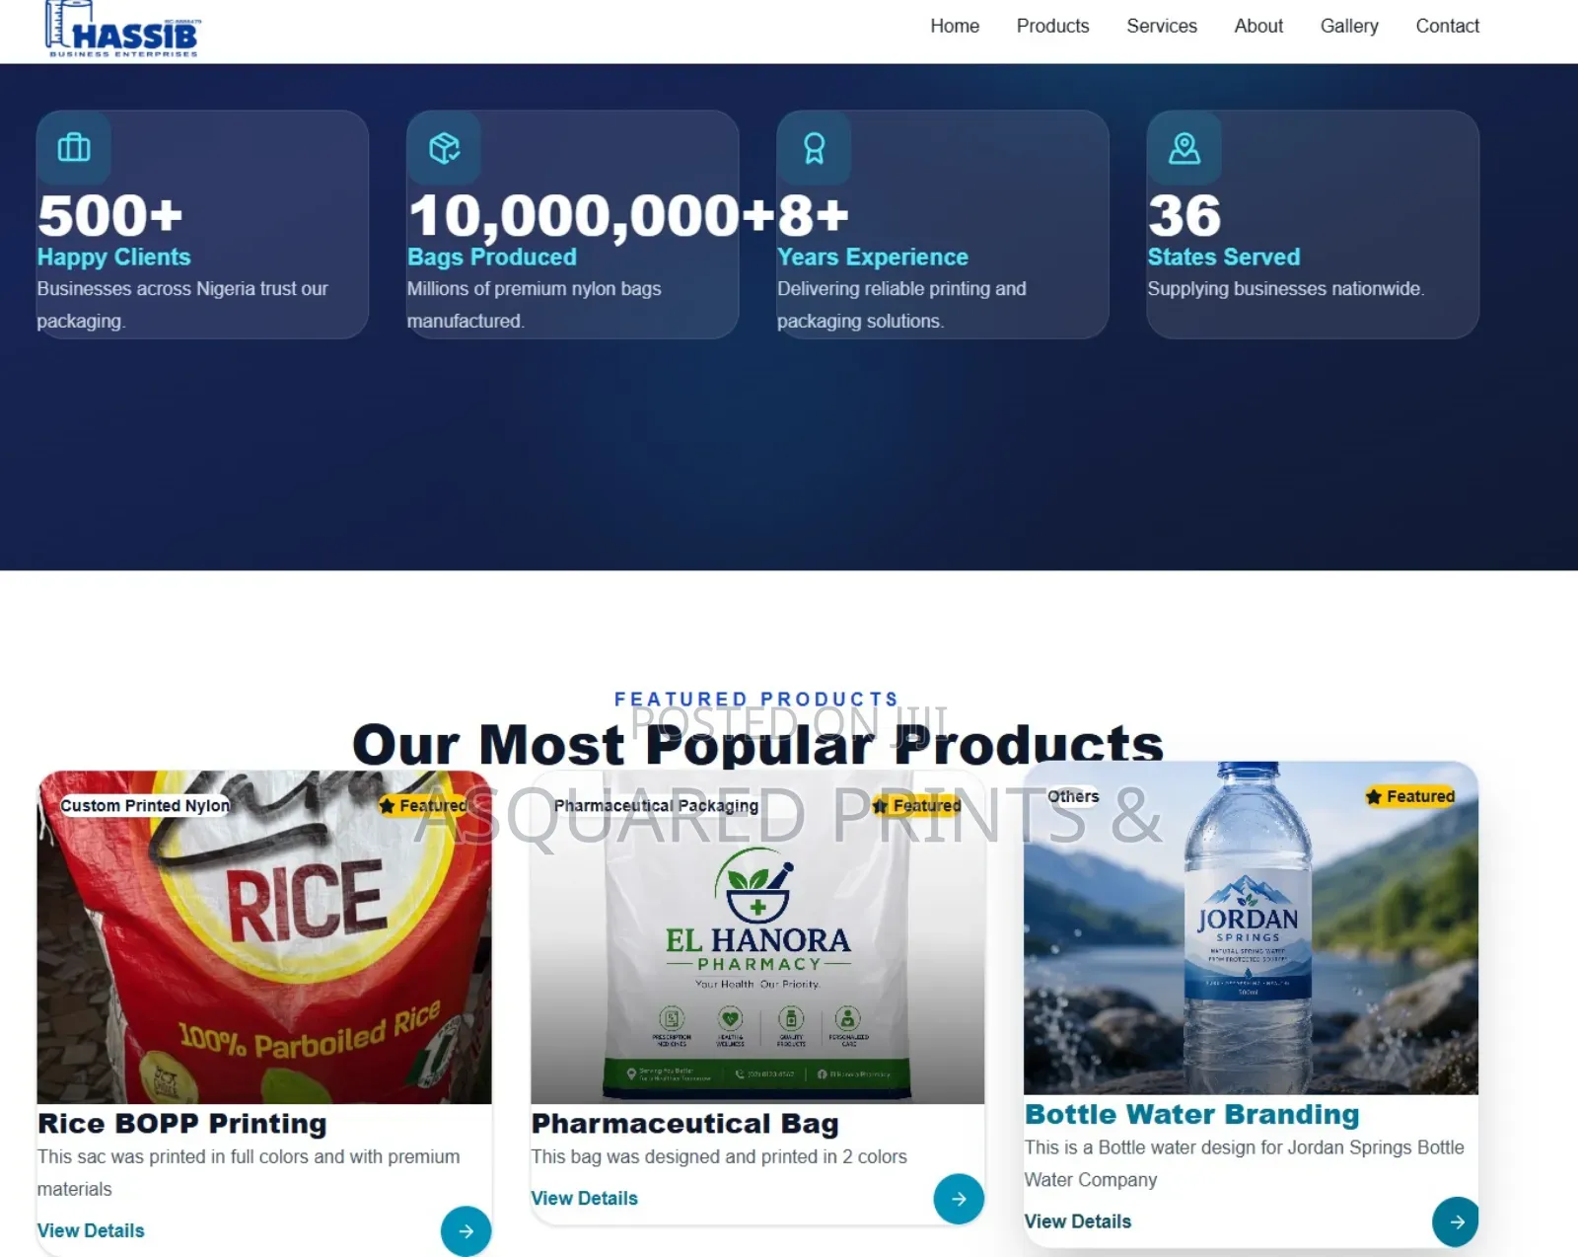Click the 'Years Experience' label

(873, 257)
